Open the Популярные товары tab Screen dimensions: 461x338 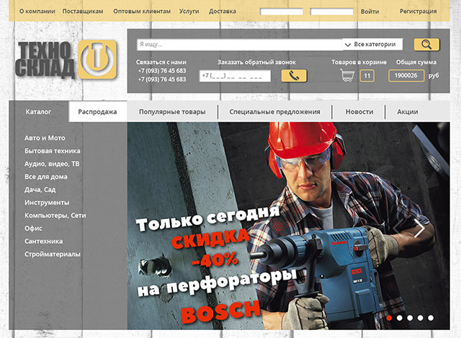pos(172,112)
